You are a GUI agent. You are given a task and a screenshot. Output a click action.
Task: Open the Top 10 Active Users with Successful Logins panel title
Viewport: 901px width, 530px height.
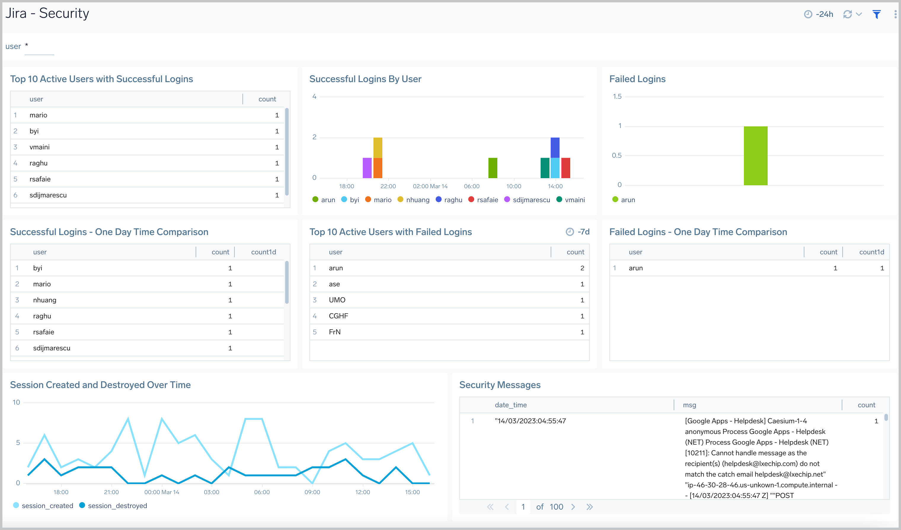point(102,79)
